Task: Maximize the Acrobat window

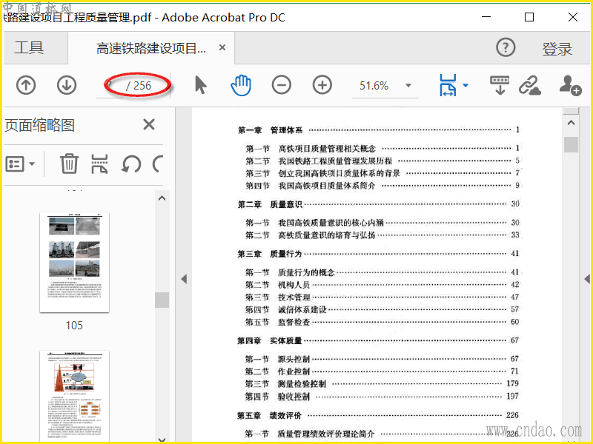Action: pos(529,17)
